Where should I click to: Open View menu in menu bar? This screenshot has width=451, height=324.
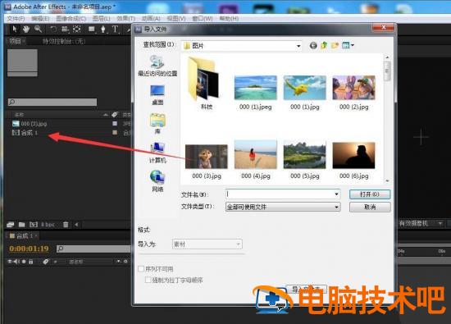(x=176, y=18)
